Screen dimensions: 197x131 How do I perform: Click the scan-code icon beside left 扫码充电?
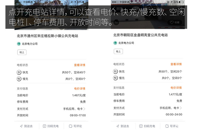(x=45, y=126)
